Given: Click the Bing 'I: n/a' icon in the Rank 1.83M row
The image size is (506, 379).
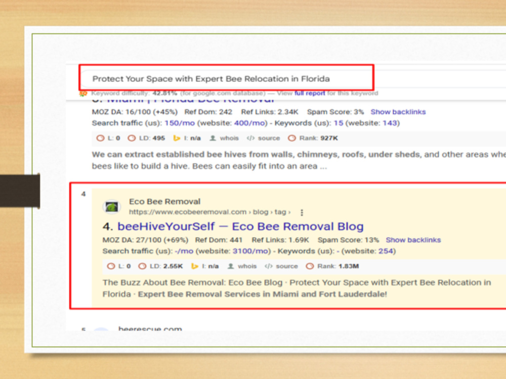Looking at the screenshot, I should (195, 266).
